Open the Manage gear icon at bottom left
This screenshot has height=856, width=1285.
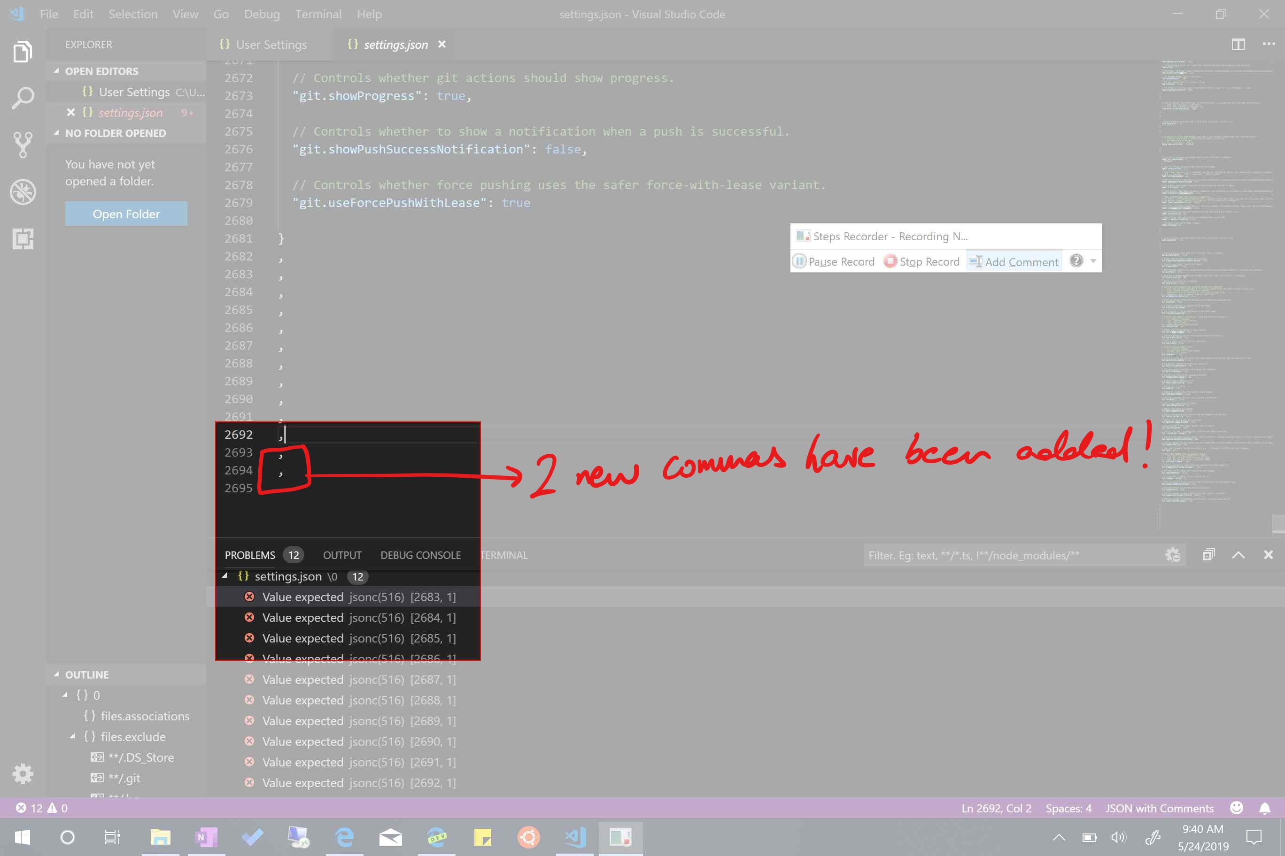(23, 773)
